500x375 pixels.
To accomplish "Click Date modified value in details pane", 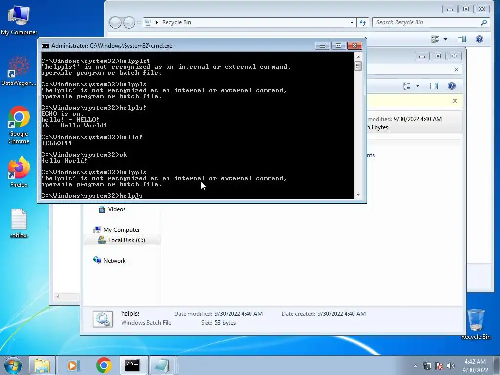I will (x=238, y=314).
